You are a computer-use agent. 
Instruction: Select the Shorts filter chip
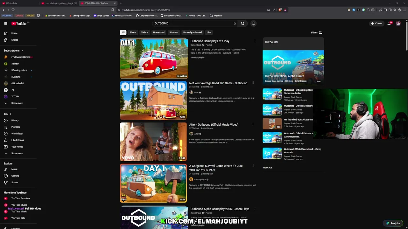(x=133, y=32)
